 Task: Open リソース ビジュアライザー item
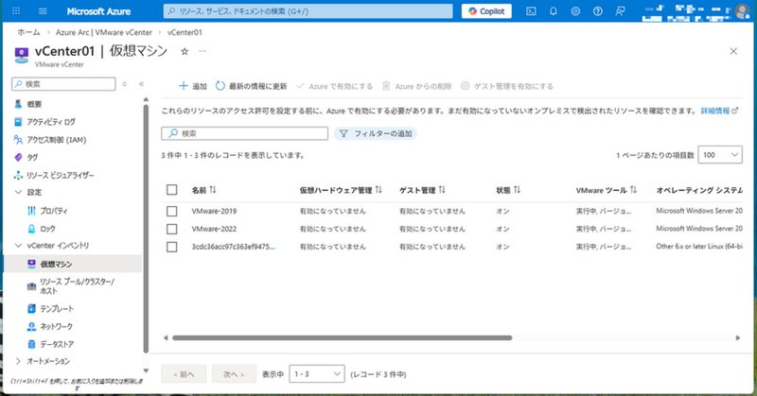pyautogui.click(x=60, y=175)
